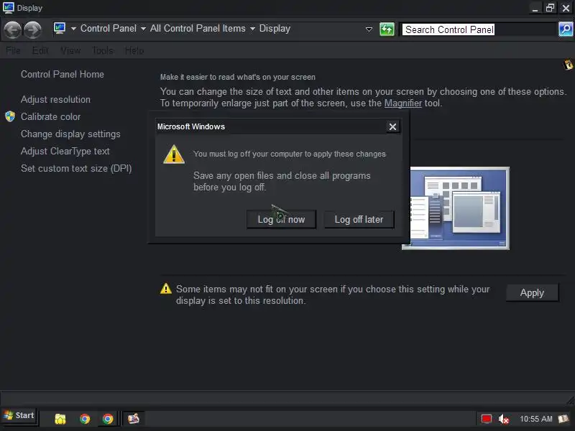Expand arrow after Control Panel breadcrumb
The height and width of the screenshot is (431, 575).
coord(143,29)
